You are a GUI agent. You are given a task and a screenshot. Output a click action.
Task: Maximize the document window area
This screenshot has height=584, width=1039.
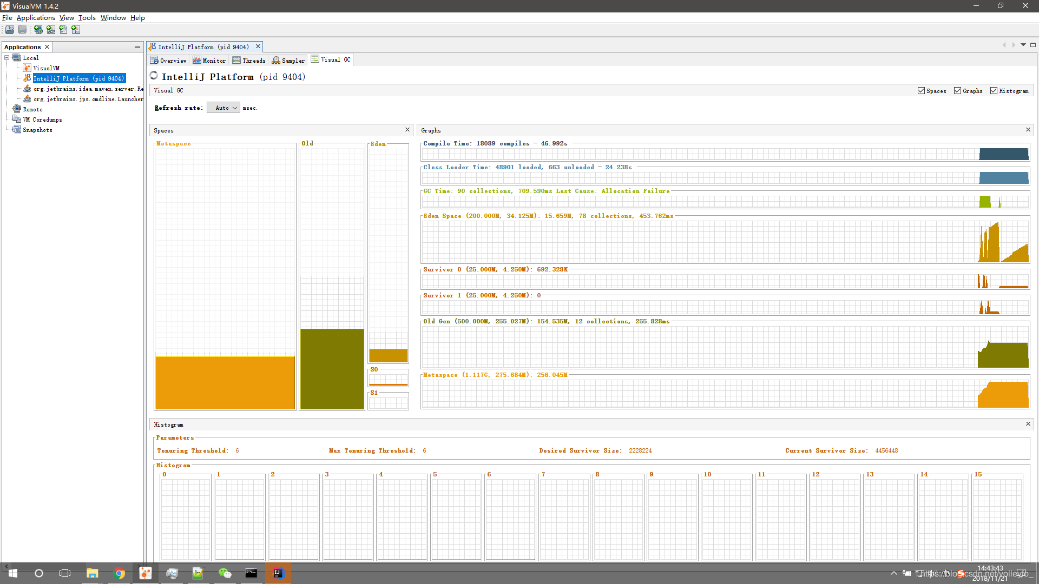pos(1033,45)
